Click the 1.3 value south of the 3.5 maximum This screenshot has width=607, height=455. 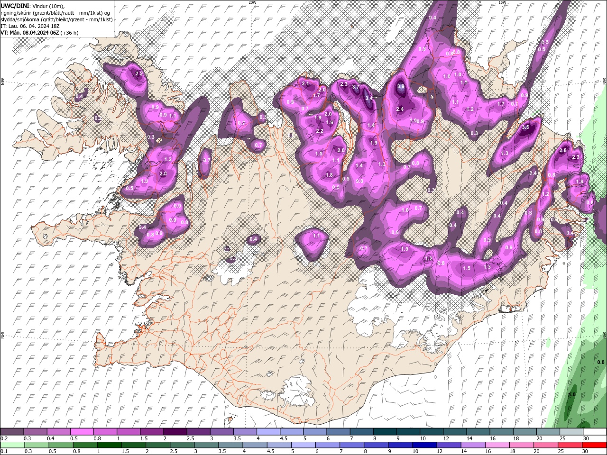click(505, 154)
